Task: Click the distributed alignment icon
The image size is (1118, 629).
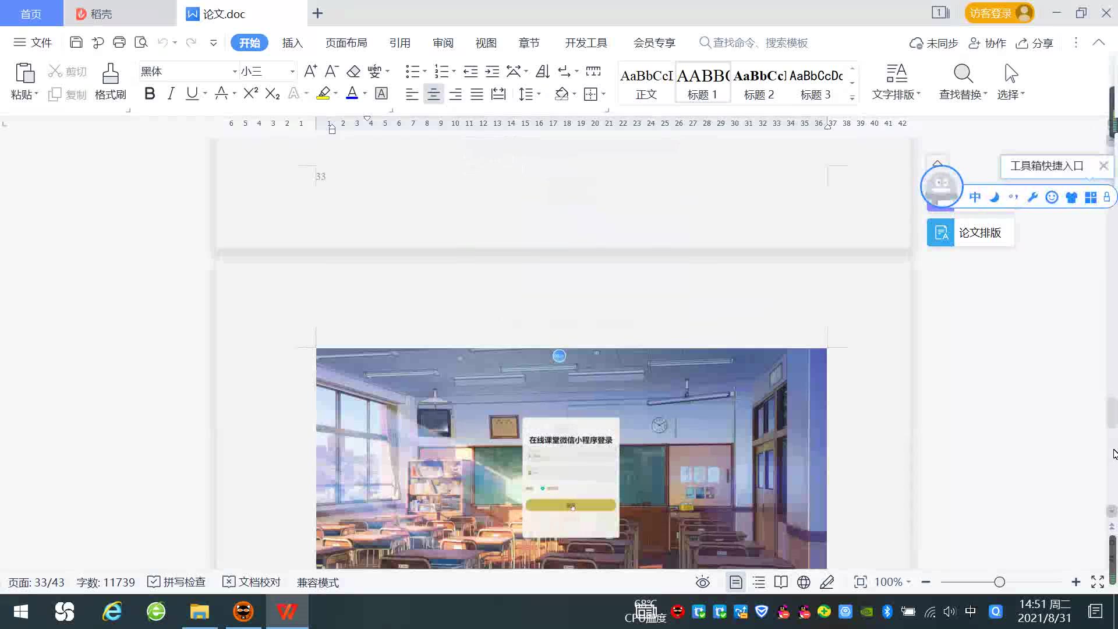Action: [498, 94]
